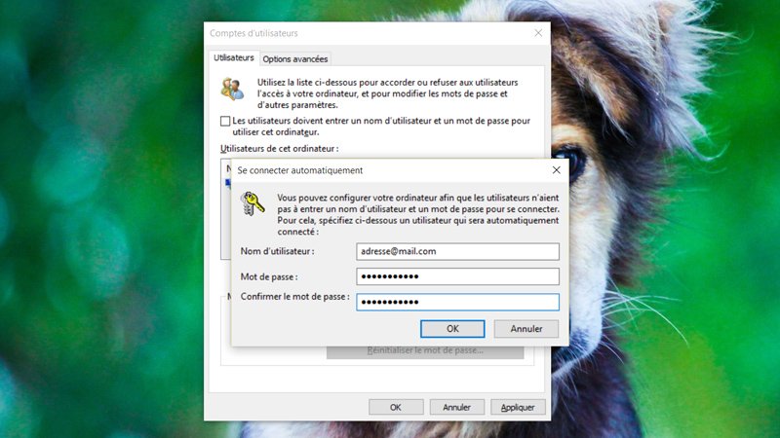The height and width of the screenshot is (438, 780).
Task: Click Annuler in Comptes d'utilisateurs window
Action: (456, 407)
